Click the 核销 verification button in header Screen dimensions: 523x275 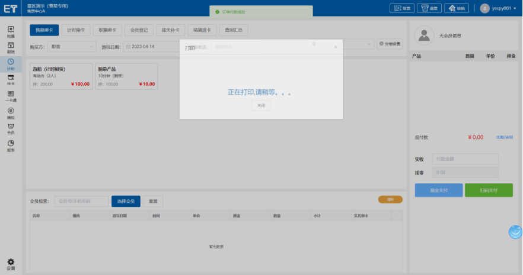click(457, 8)
